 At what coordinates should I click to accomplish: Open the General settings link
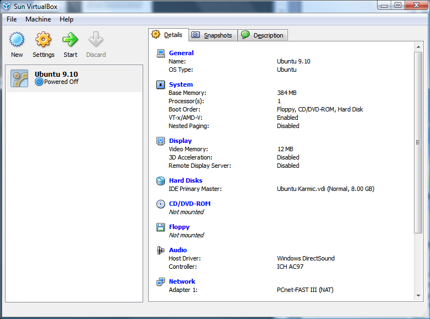[181, 53]
